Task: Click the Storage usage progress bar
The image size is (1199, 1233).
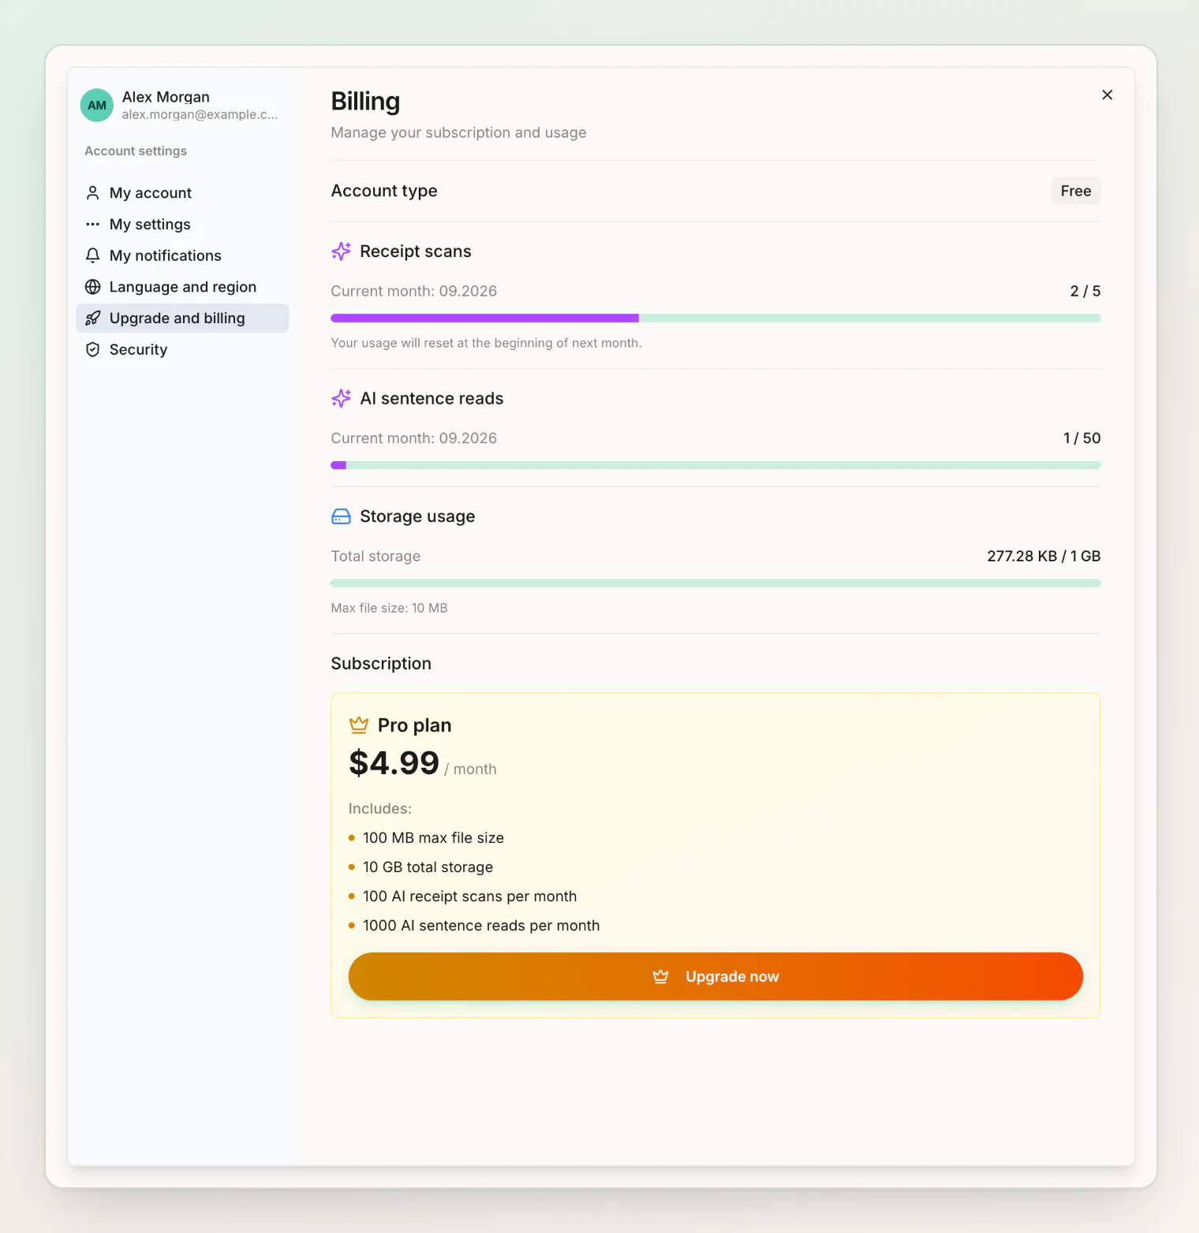Action: 715,583
